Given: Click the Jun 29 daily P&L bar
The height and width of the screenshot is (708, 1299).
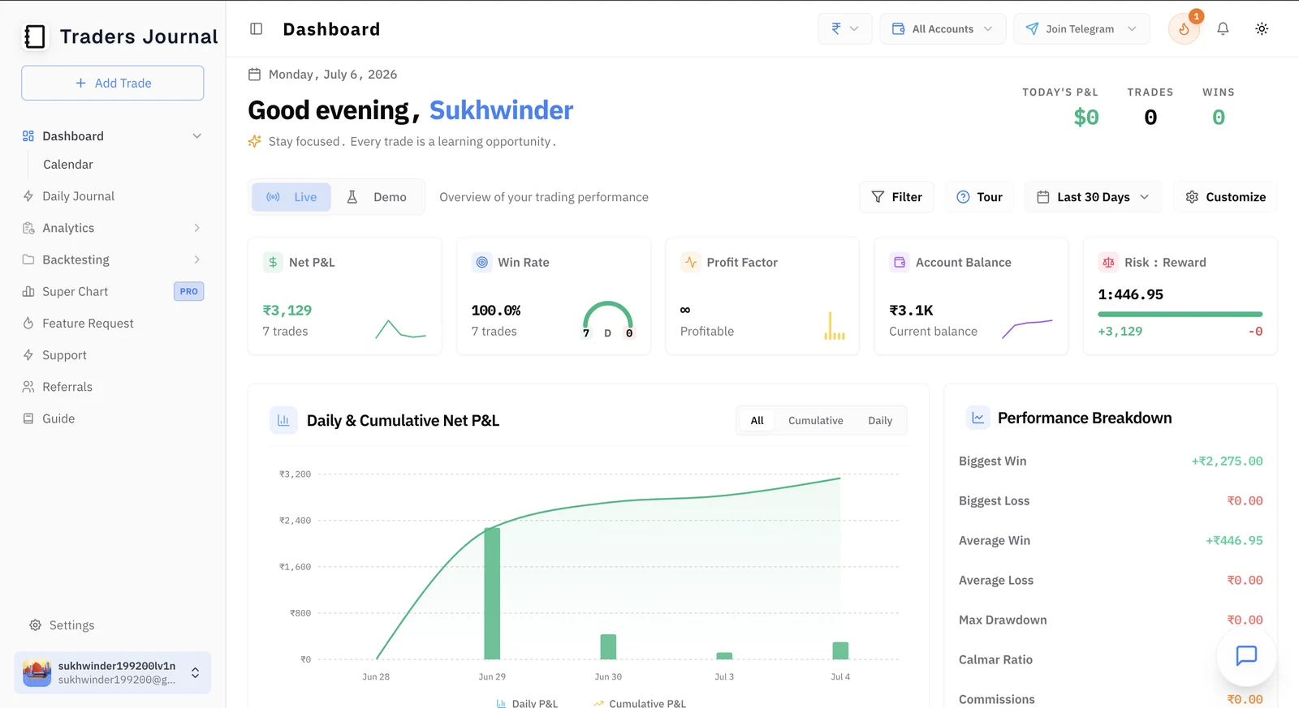Looking at the screenshot, I should point(492,594).
